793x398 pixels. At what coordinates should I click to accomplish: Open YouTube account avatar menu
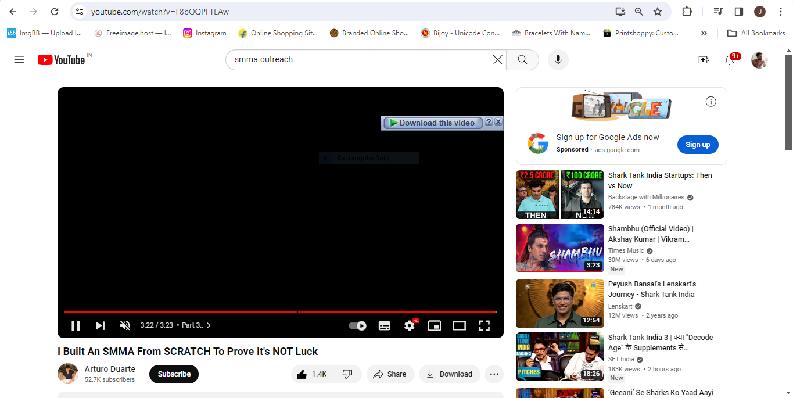pyautogui.click(x=759, y=60)
